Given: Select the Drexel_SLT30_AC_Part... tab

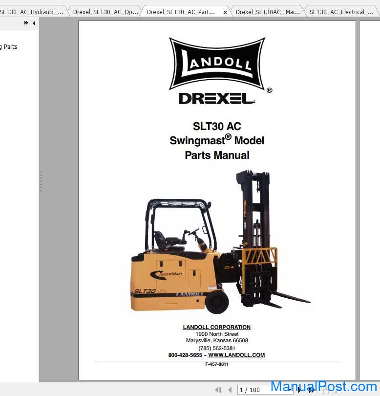Looking at the screenshot, I should 181,12.
